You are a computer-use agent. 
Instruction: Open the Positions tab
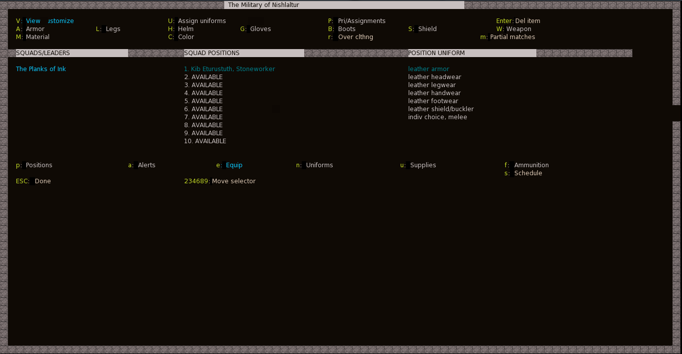[x=34, y=165]
